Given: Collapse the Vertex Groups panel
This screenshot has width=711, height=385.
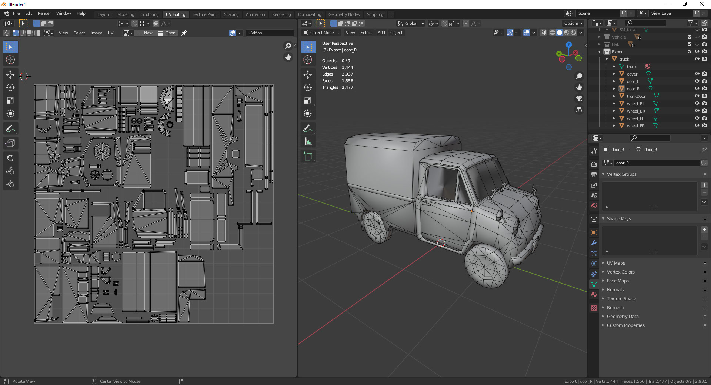Looking at the screenshot, I should (x=621, y=174).
